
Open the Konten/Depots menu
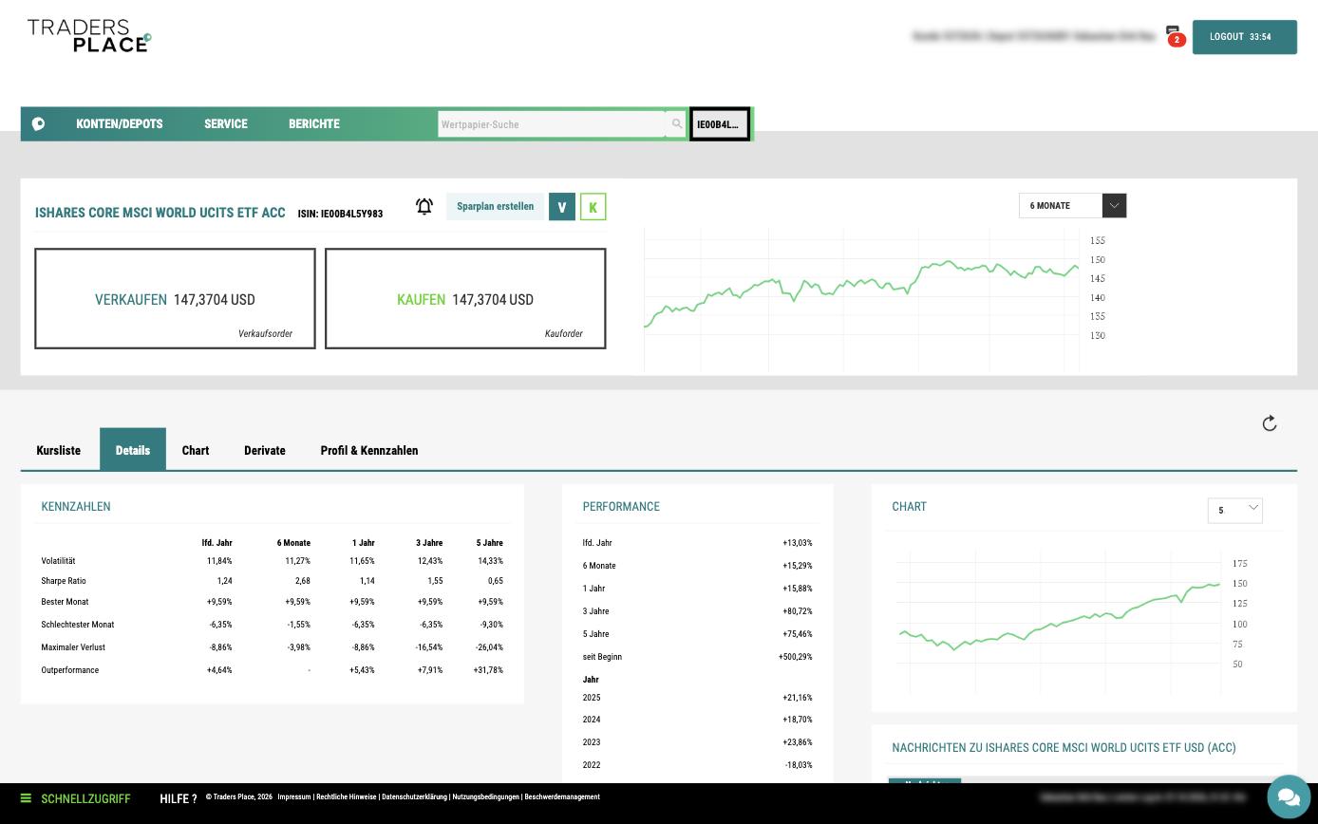pyautogui.click(x=120, y=124)
